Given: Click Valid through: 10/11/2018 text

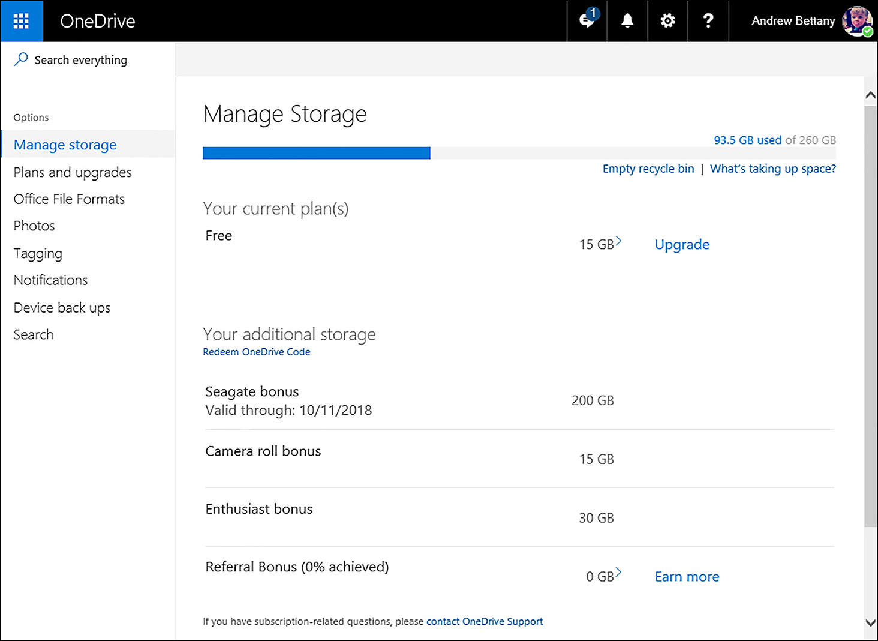Looking at the screenshot, I should click(288, 410).
